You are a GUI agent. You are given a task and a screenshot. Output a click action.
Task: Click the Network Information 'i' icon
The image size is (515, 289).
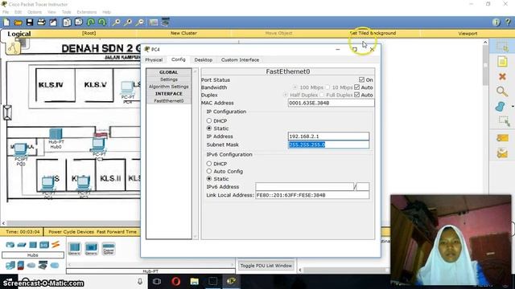tap(496, 22)
